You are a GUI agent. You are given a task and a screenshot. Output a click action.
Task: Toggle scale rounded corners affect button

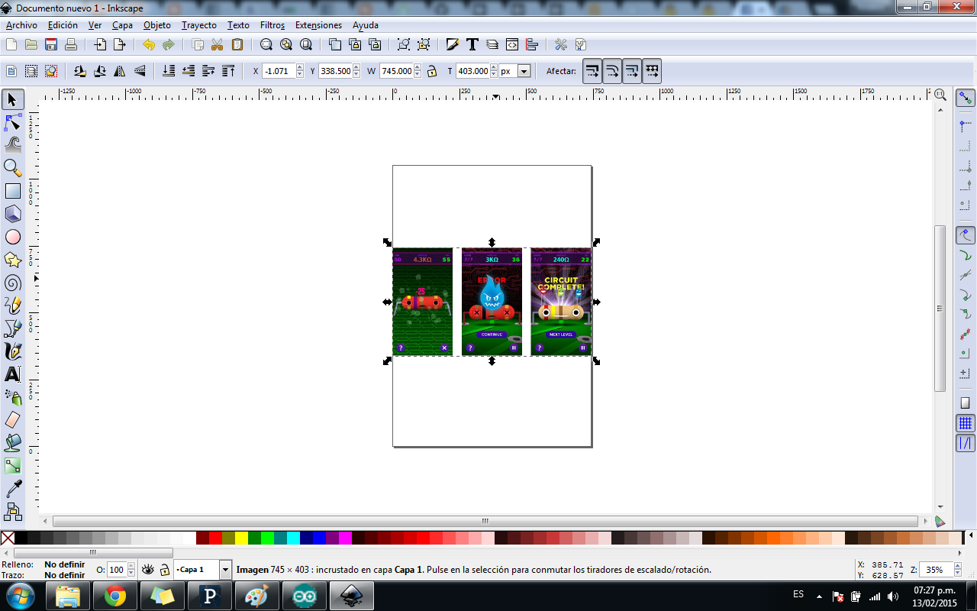(612, 71)
